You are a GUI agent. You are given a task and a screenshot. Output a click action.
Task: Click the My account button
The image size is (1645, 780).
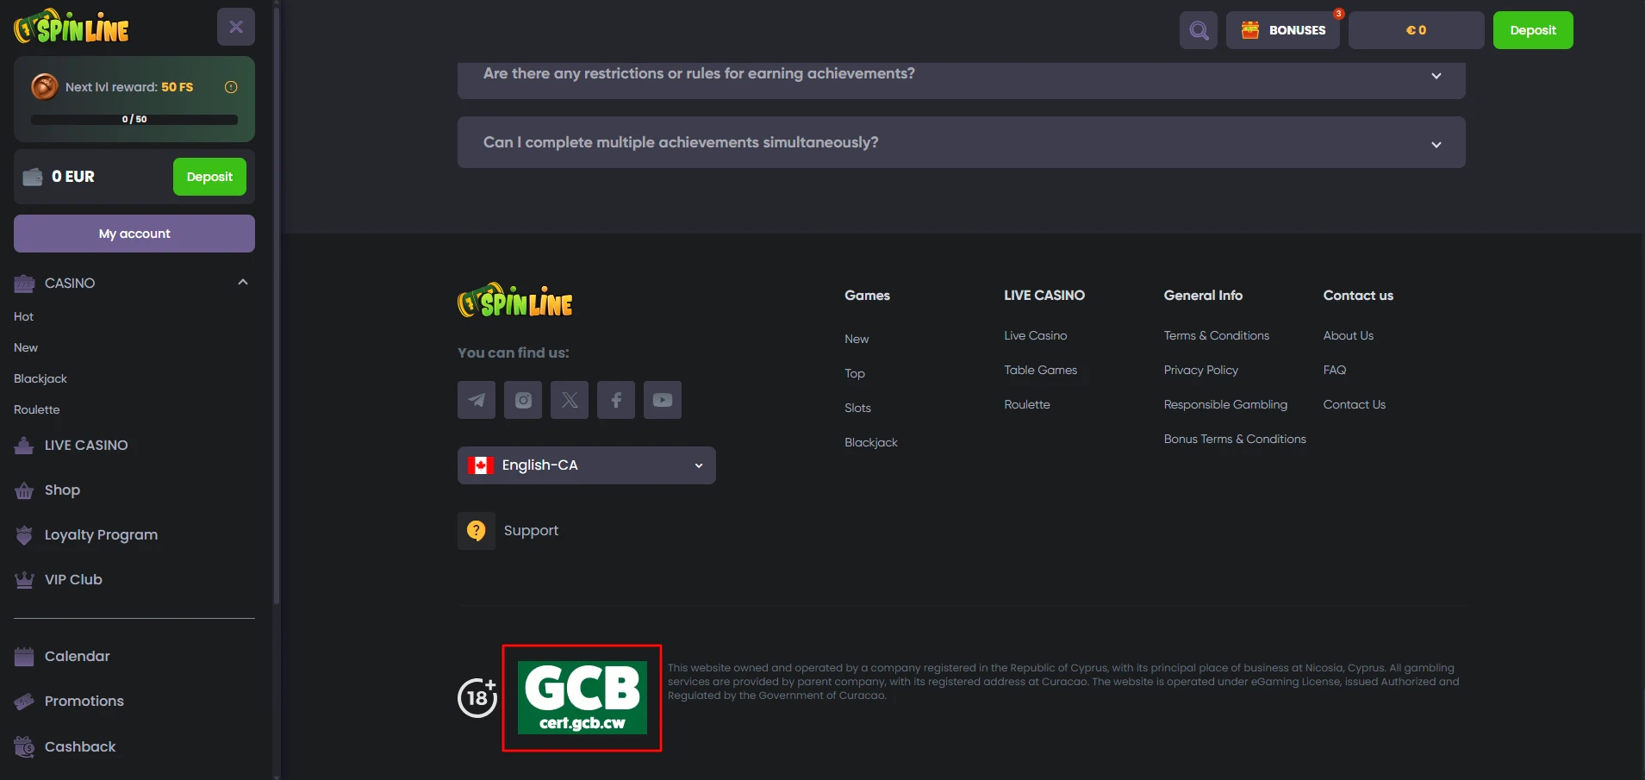pos(134,234)
